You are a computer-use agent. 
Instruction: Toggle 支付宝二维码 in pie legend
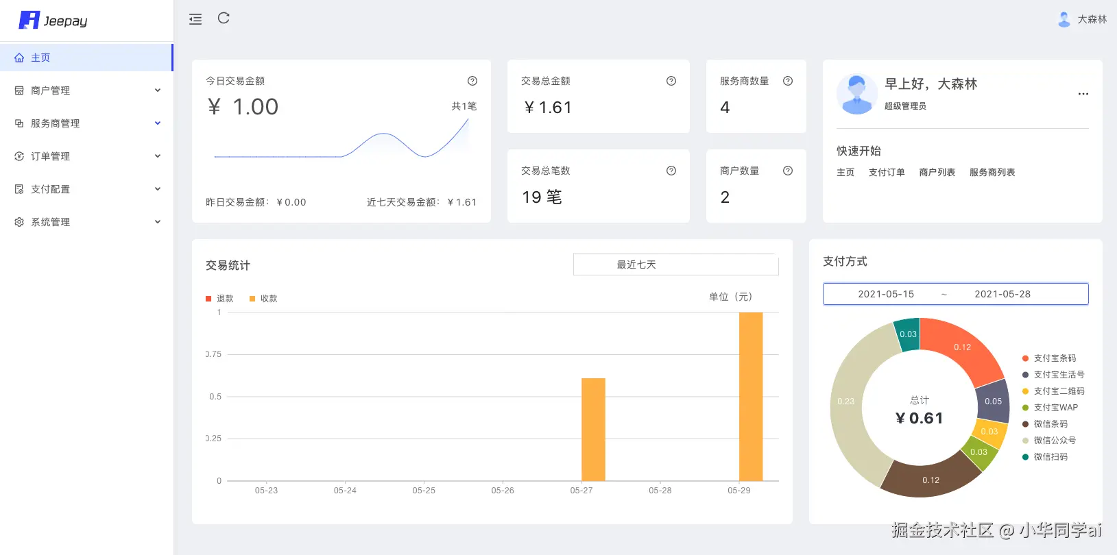coord(1053,391)
